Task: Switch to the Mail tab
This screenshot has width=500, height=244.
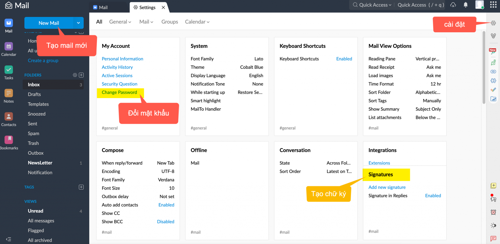Action: point(104,7)
